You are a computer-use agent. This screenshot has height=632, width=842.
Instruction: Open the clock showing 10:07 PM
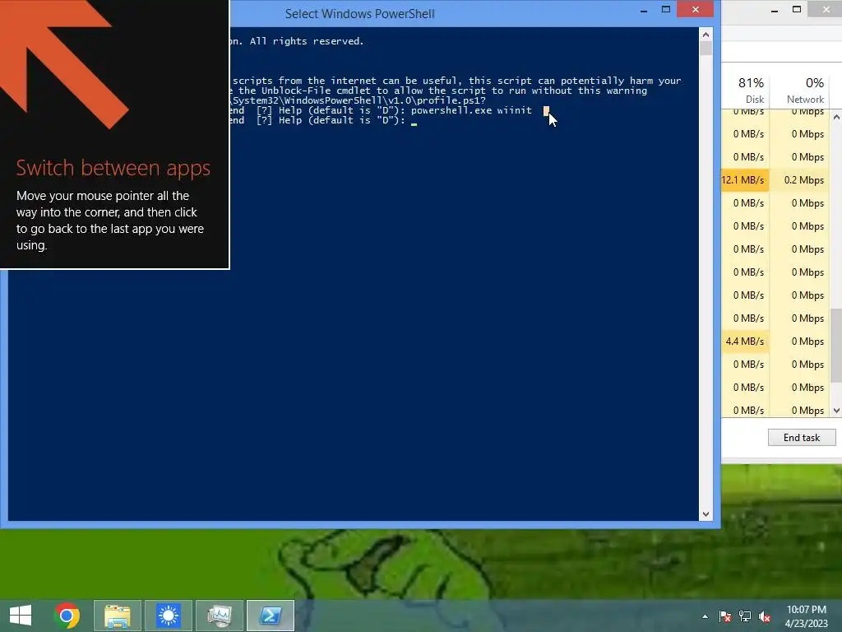[x=807, y=616]
